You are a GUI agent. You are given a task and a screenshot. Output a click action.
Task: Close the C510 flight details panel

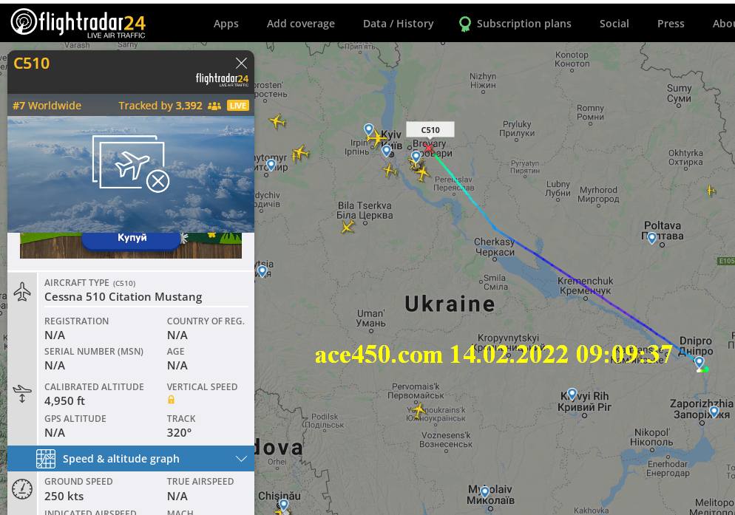pyautogui.click(x=241, y=64)
